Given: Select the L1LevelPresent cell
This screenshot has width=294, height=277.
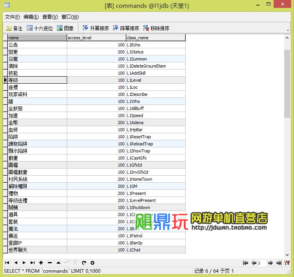Looking at the screenshot, I should tap(156, 200).
